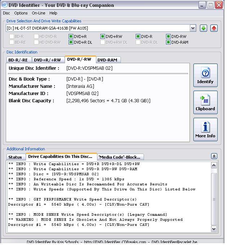Click the Manufacturer Name value Interaxia AG
This screenshot has height=245, width=227.
tap(80, 86)
